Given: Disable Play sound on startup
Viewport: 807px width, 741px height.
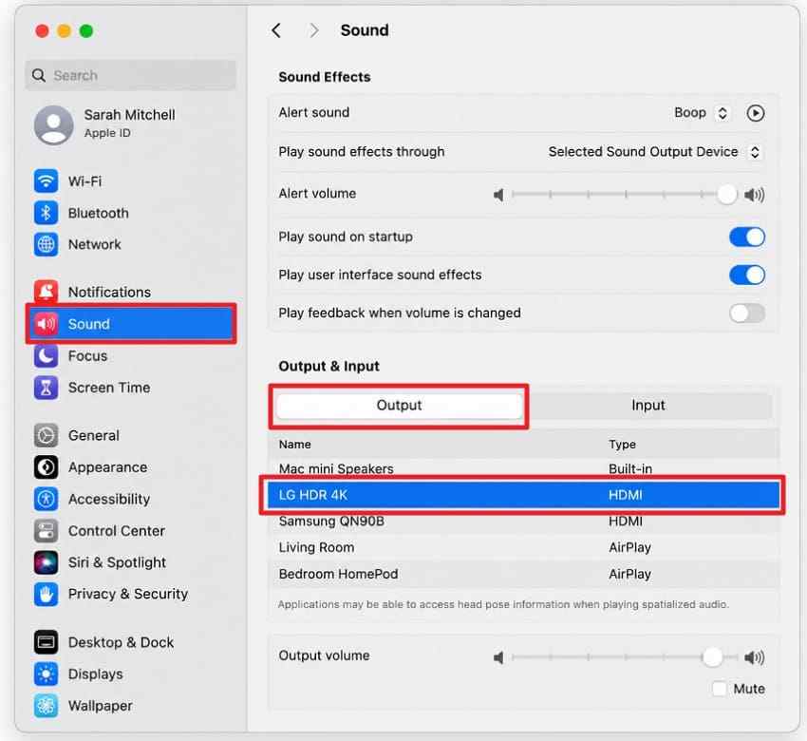Looking at the screenshot, I should click(x=747, y=237).
